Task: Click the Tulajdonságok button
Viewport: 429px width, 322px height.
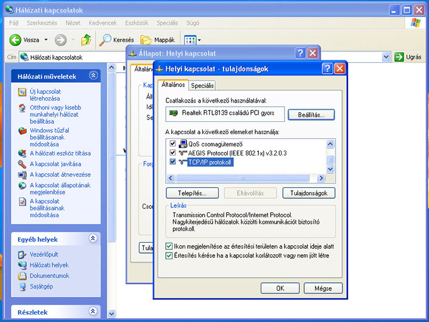Action: click(308, 193)
